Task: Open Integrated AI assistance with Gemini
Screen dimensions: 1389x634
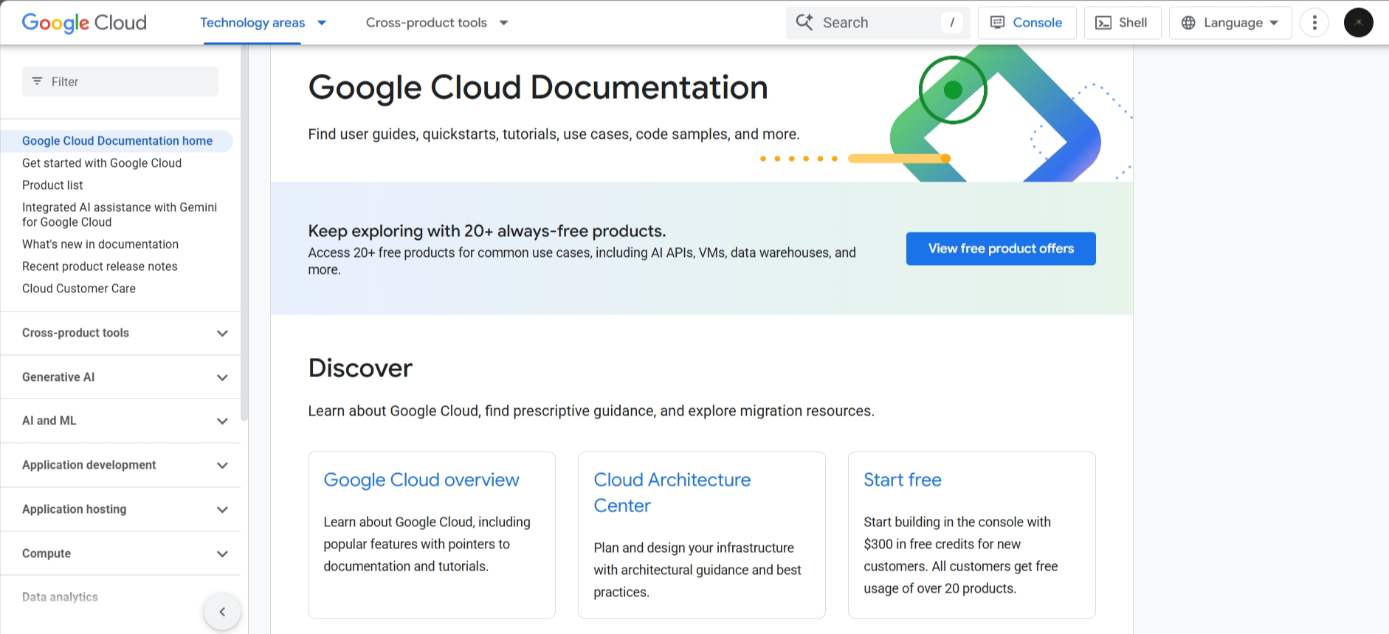Action: click(120, 215)
